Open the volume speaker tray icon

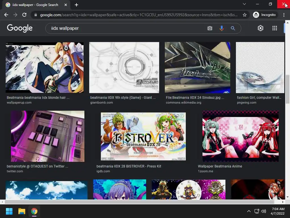pyautogui.click(x=264, y=211)
